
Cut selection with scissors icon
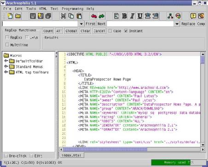(x=63, y=16)
